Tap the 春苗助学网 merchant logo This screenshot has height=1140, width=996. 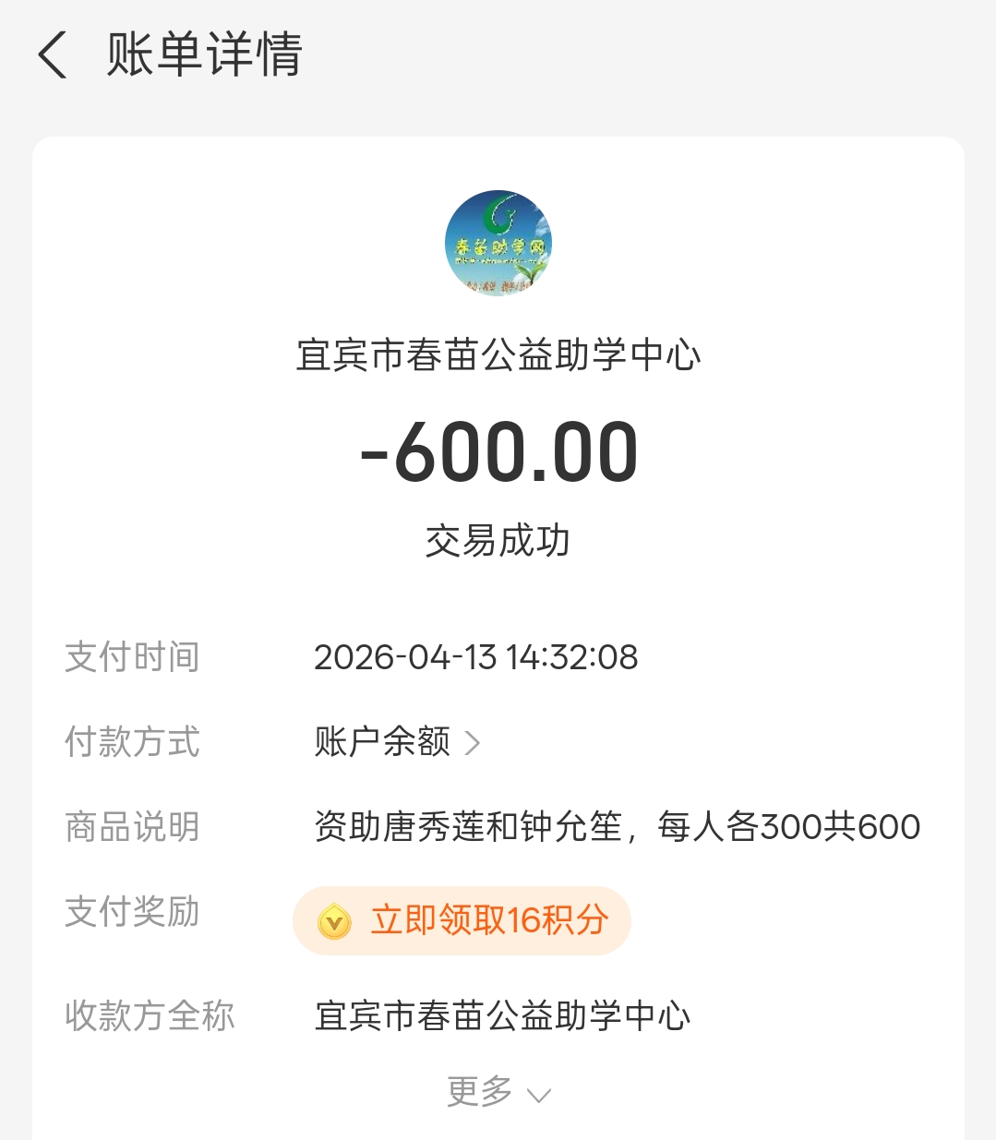pos(498,243)
